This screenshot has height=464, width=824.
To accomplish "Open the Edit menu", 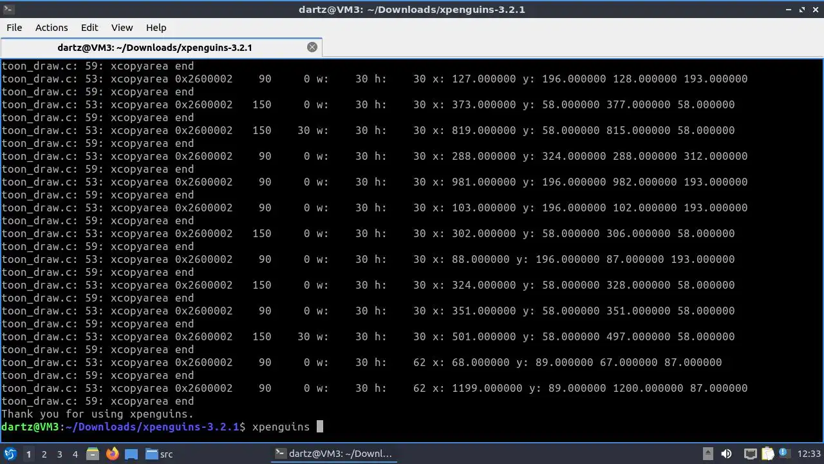I will coord(89,28).
